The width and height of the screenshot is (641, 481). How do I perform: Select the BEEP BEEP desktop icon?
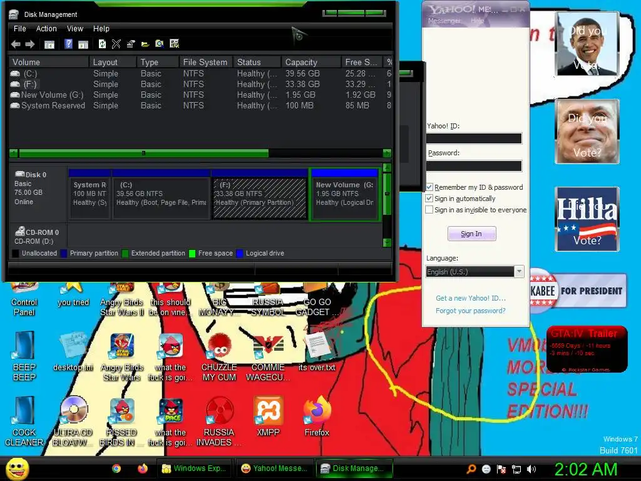pos(24,356)
